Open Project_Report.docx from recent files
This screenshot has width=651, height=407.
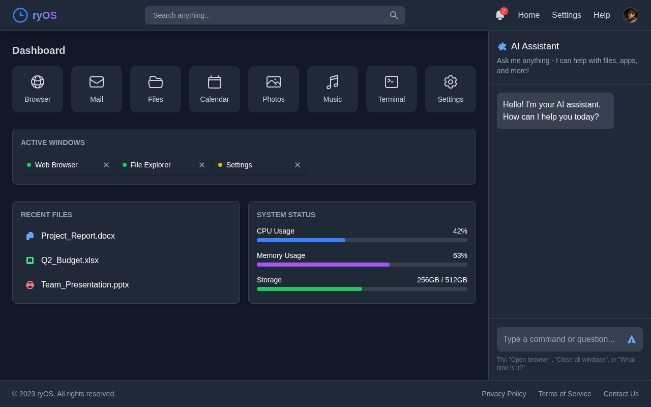pos(78,236)
